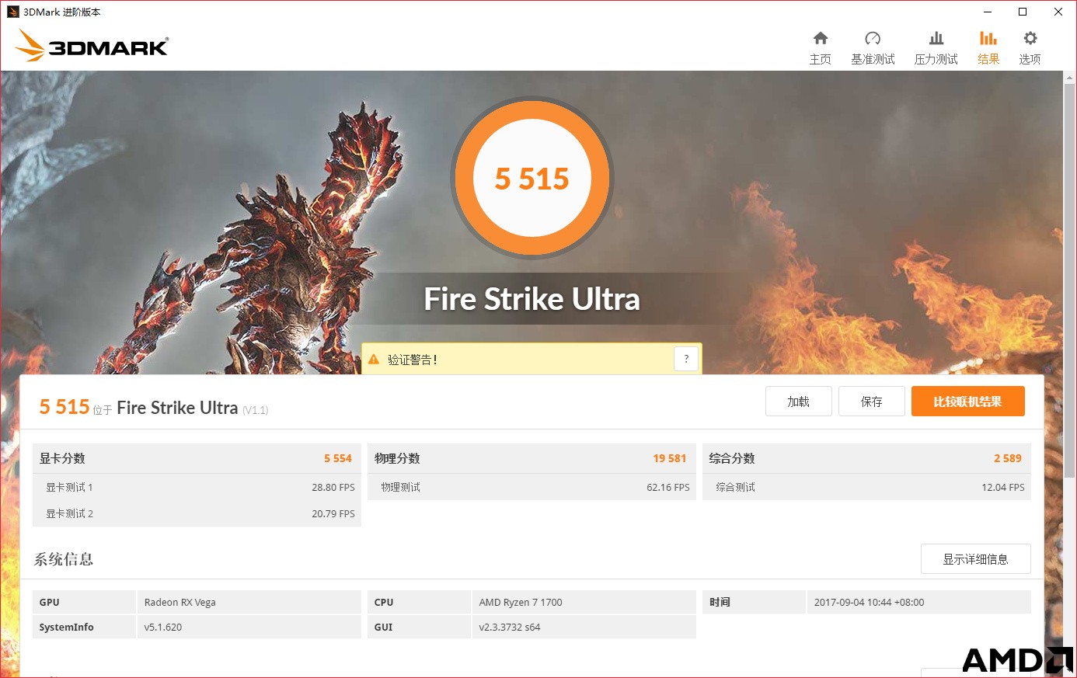This screenshot has width=1077, height=678.
Task: Click the 物理测试 row label
Action: pyautogui.click(x=400, y=487)
